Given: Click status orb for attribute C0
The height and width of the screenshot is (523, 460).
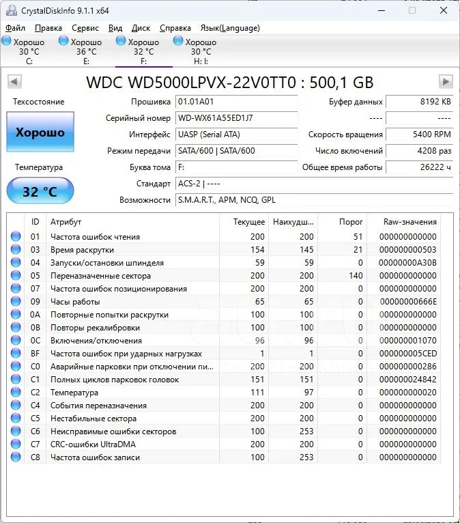Looking at the screenshot, I should (16, 366).
